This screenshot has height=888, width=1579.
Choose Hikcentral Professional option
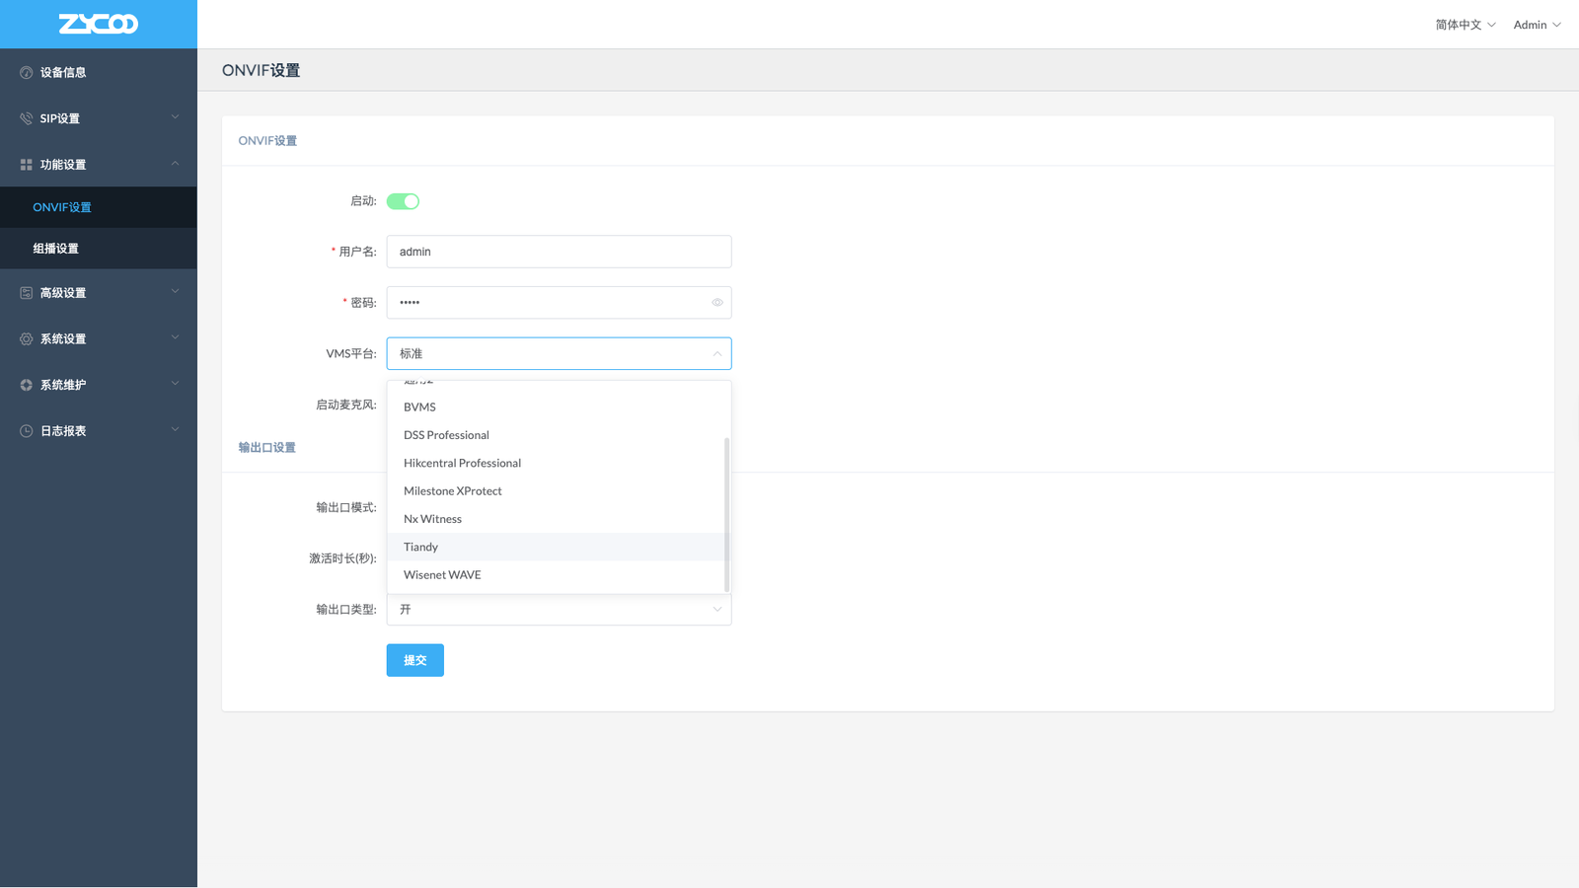coord(462,463)
